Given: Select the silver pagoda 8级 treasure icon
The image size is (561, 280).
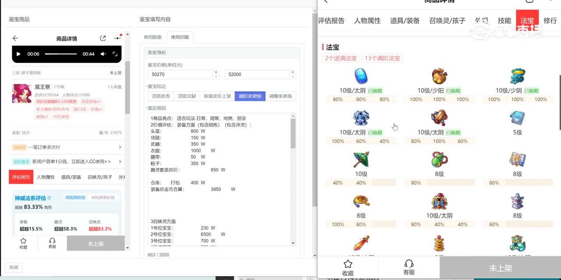Looking at the screenshot, I should [518, 201].
